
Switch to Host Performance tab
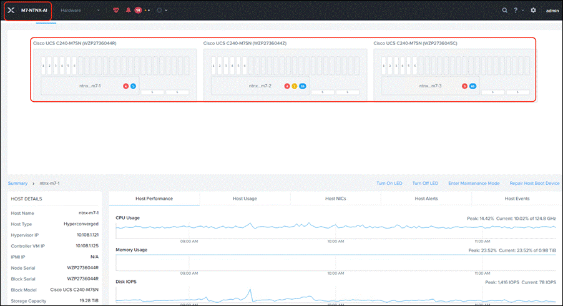[154, 199]
